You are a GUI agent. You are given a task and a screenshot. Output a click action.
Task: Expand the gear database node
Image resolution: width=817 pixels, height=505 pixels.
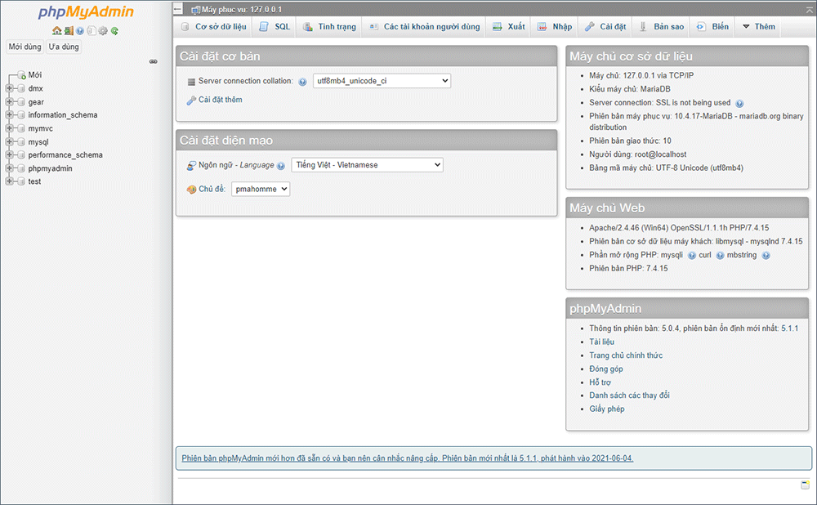tap(9, 101)
